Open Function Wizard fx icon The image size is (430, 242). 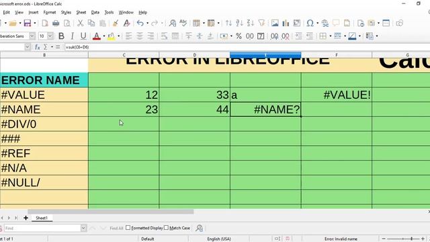click(38, 47)
